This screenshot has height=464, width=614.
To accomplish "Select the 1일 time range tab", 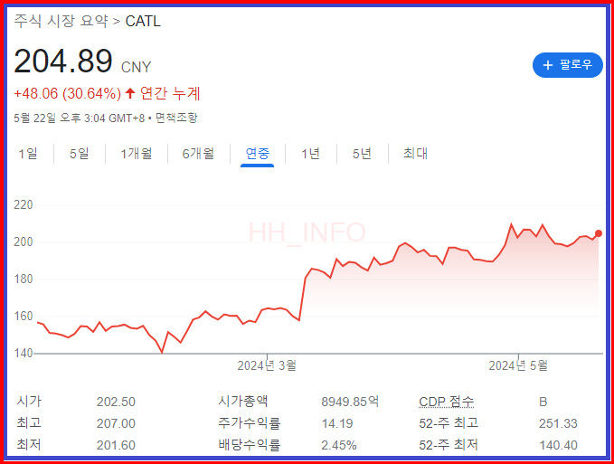I will pyautogui.click(x=28, y=154).
